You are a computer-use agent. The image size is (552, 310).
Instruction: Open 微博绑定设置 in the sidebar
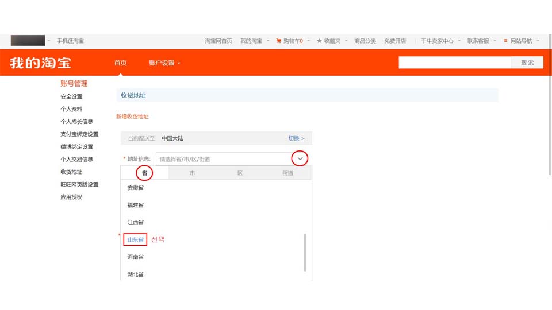(x=76, y=146)
